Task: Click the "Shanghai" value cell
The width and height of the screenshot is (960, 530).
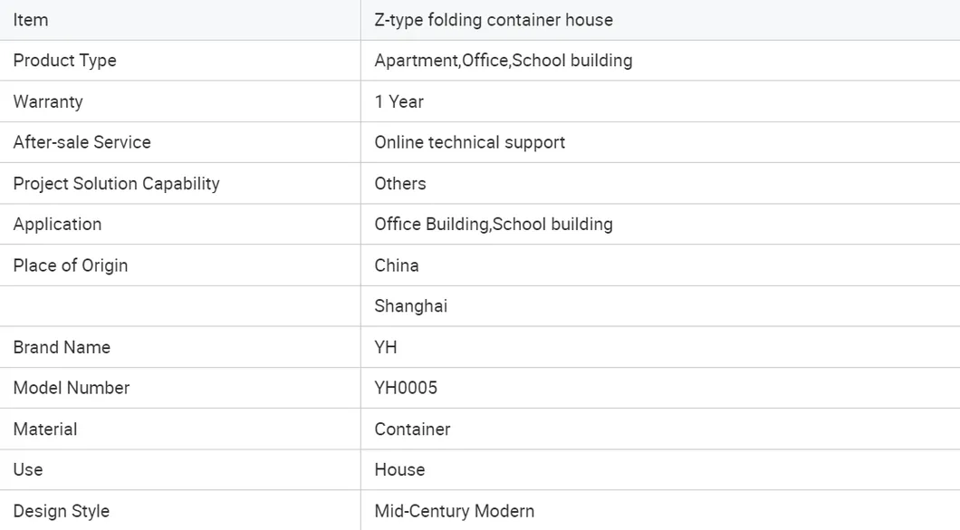Action: point(410,306)
